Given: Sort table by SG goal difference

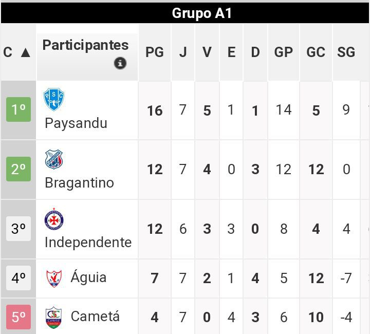Looking at the screenshot, I should tap(346, 52).
